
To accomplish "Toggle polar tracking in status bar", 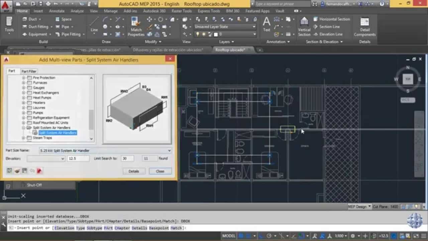I will point(270,236).
